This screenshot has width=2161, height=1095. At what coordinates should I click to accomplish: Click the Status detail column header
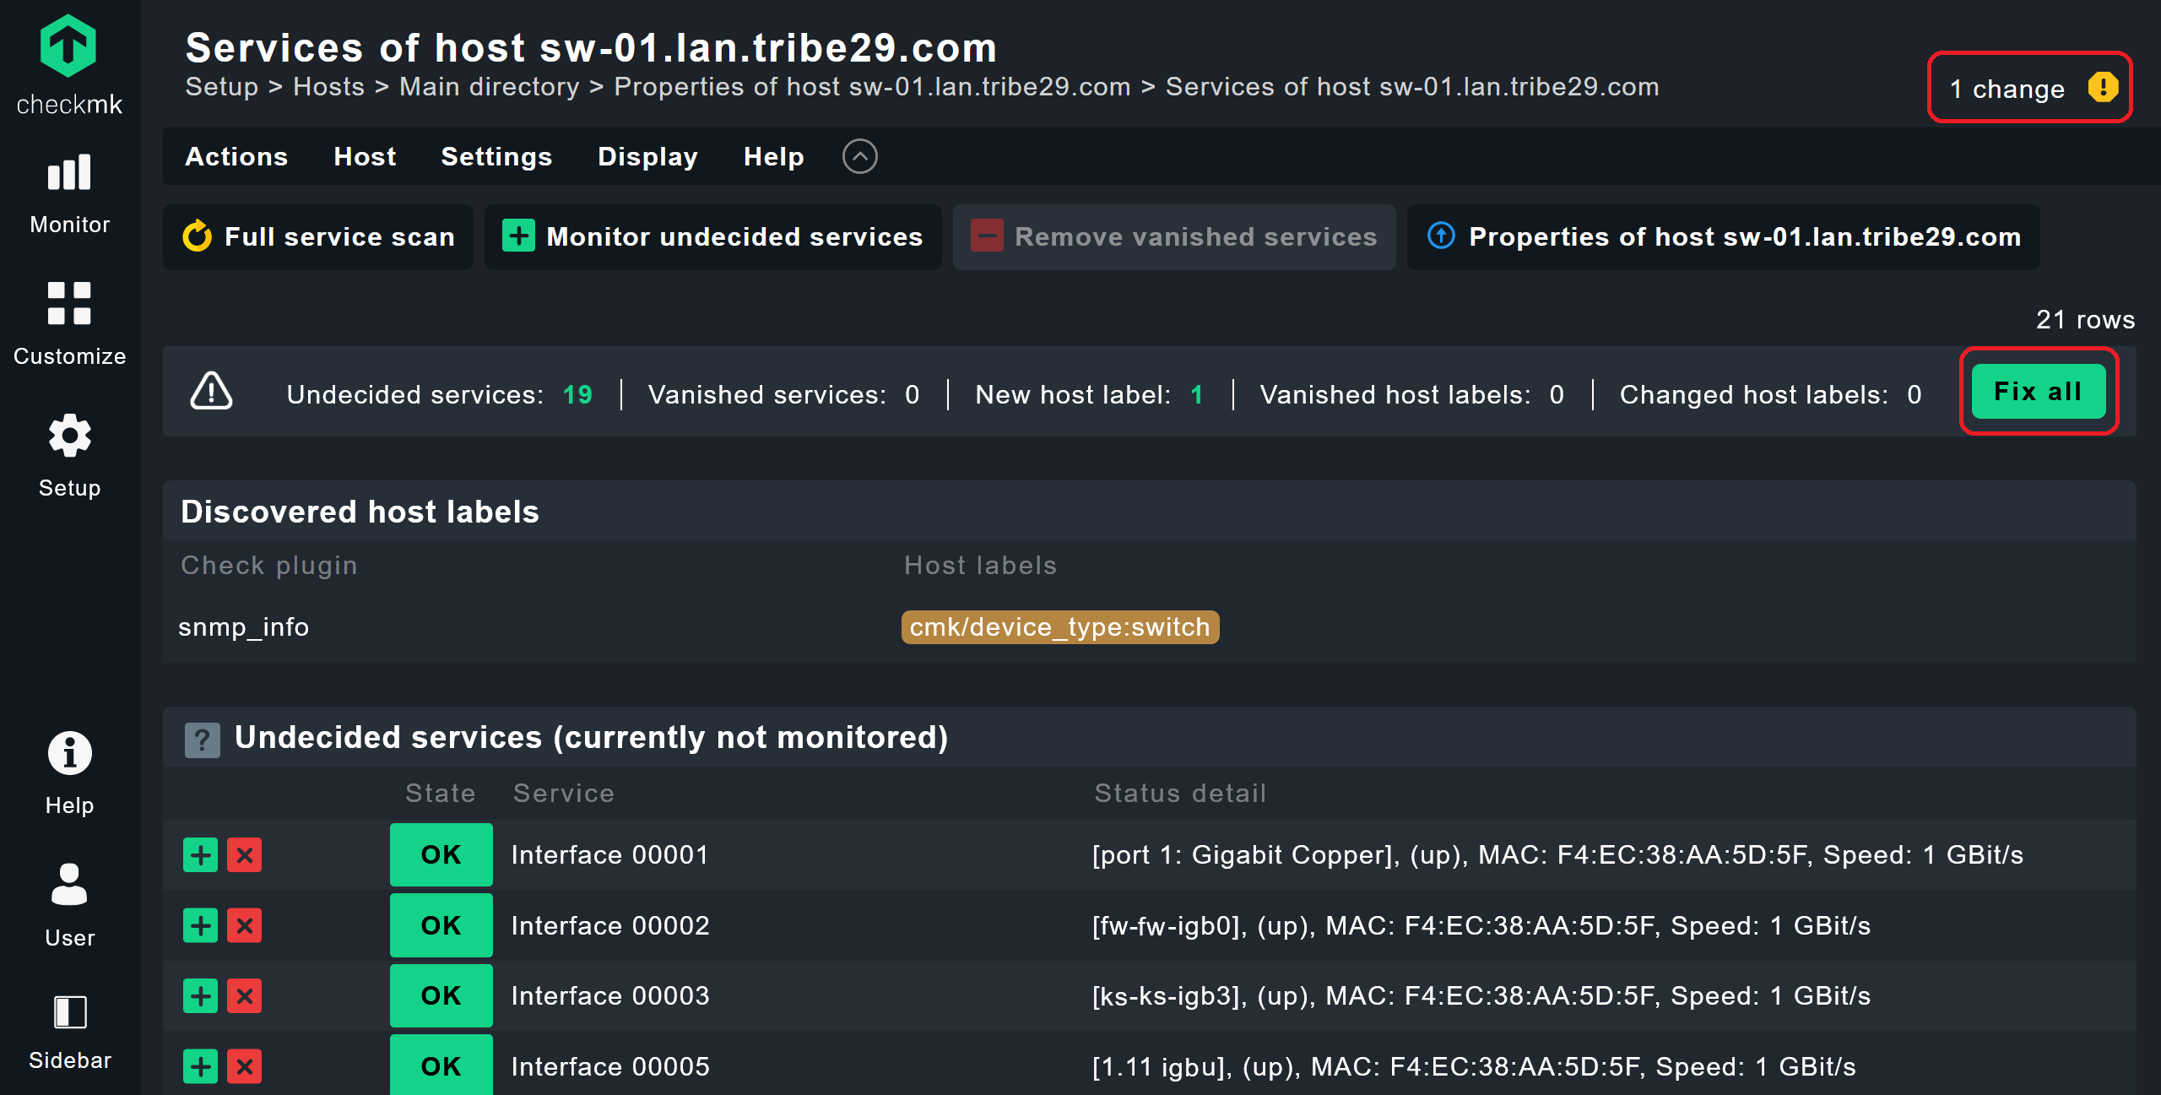pos(1180,793)
